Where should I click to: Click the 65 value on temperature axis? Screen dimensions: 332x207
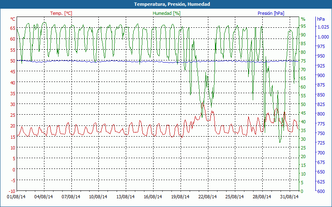coord(13,28)
